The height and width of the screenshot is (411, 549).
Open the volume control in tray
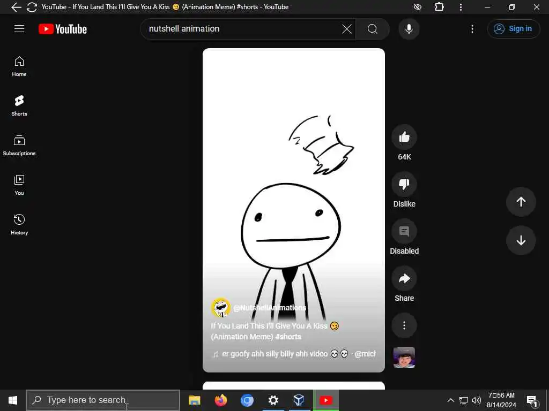[477, 400]
